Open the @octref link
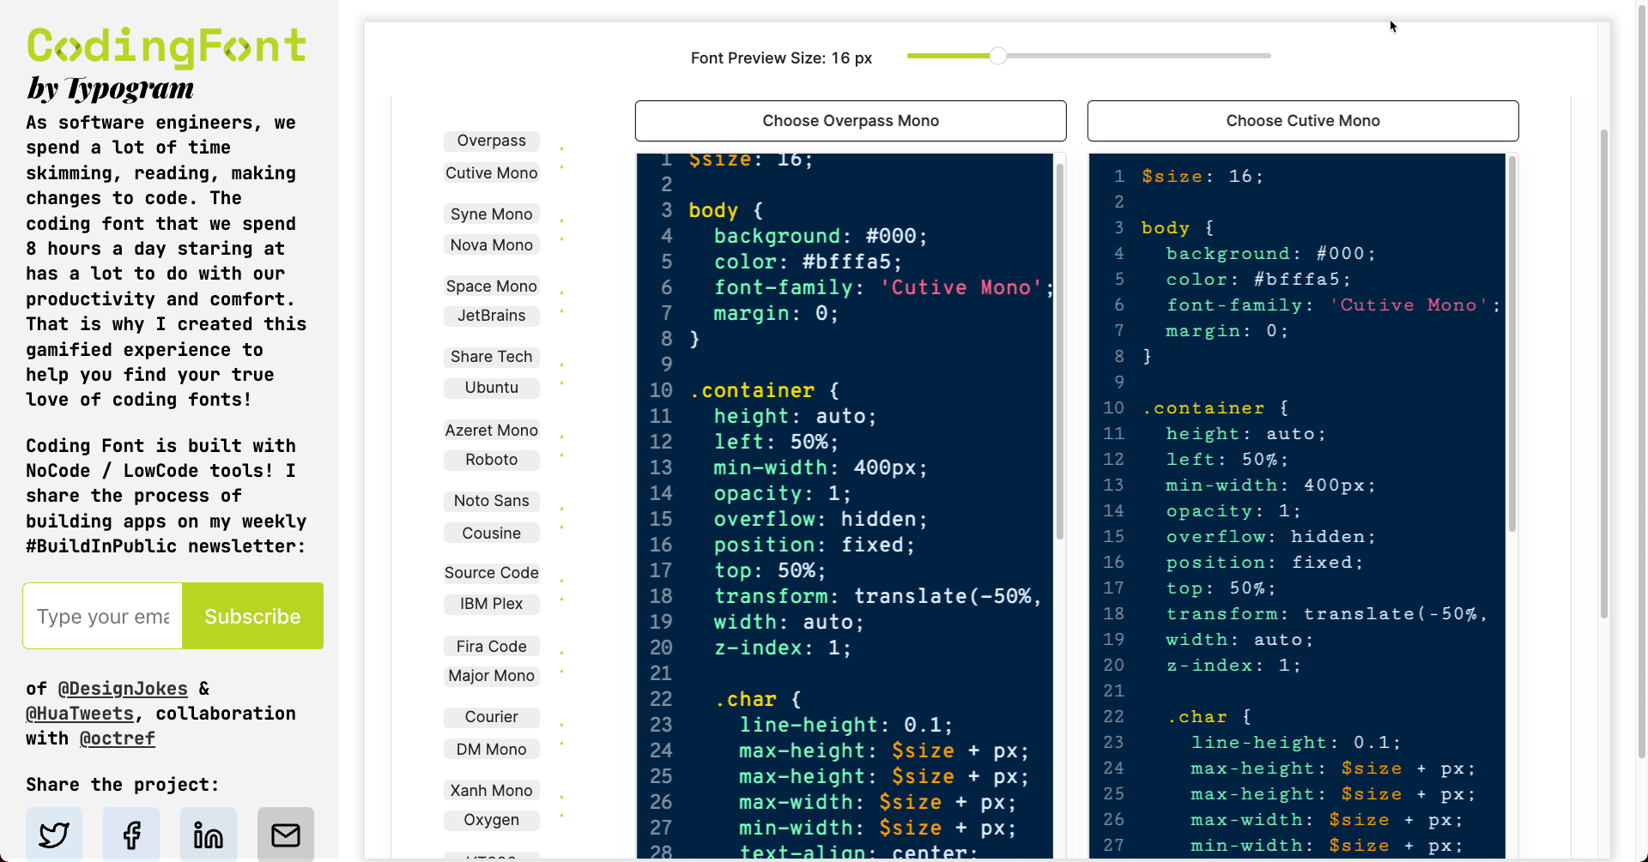 pos(118,738)
